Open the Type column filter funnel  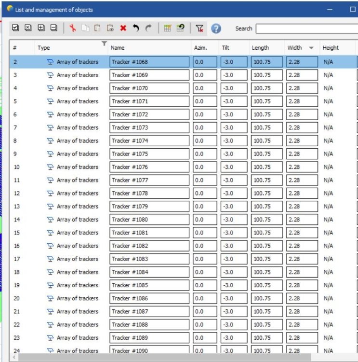pyautogui.click(x=104, y=44)
